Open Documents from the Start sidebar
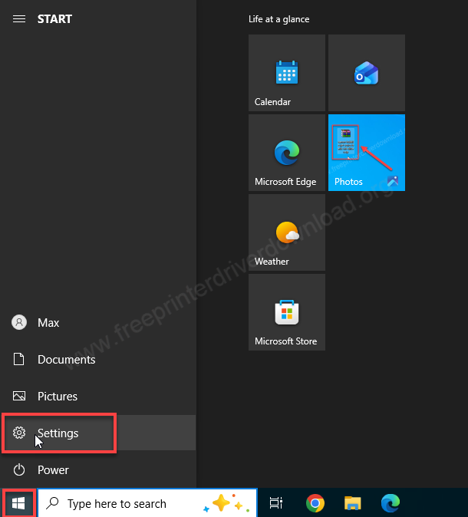468x517 pixels. (x=66, y=360)
